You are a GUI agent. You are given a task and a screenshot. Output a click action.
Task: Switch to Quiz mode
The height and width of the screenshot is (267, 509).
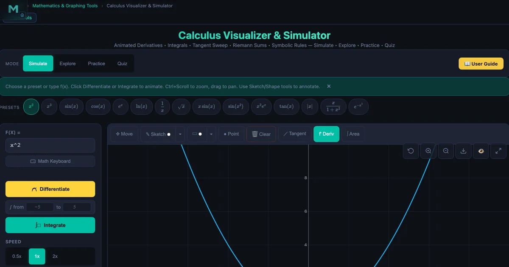click(122, 64)
